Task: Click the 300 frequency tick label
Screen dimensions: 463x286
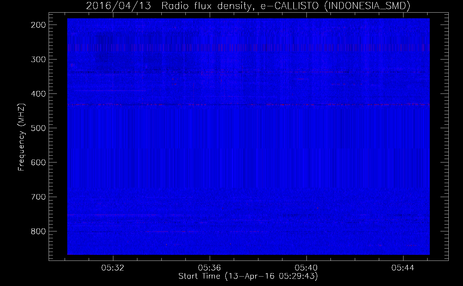Action: pos(38,59)
